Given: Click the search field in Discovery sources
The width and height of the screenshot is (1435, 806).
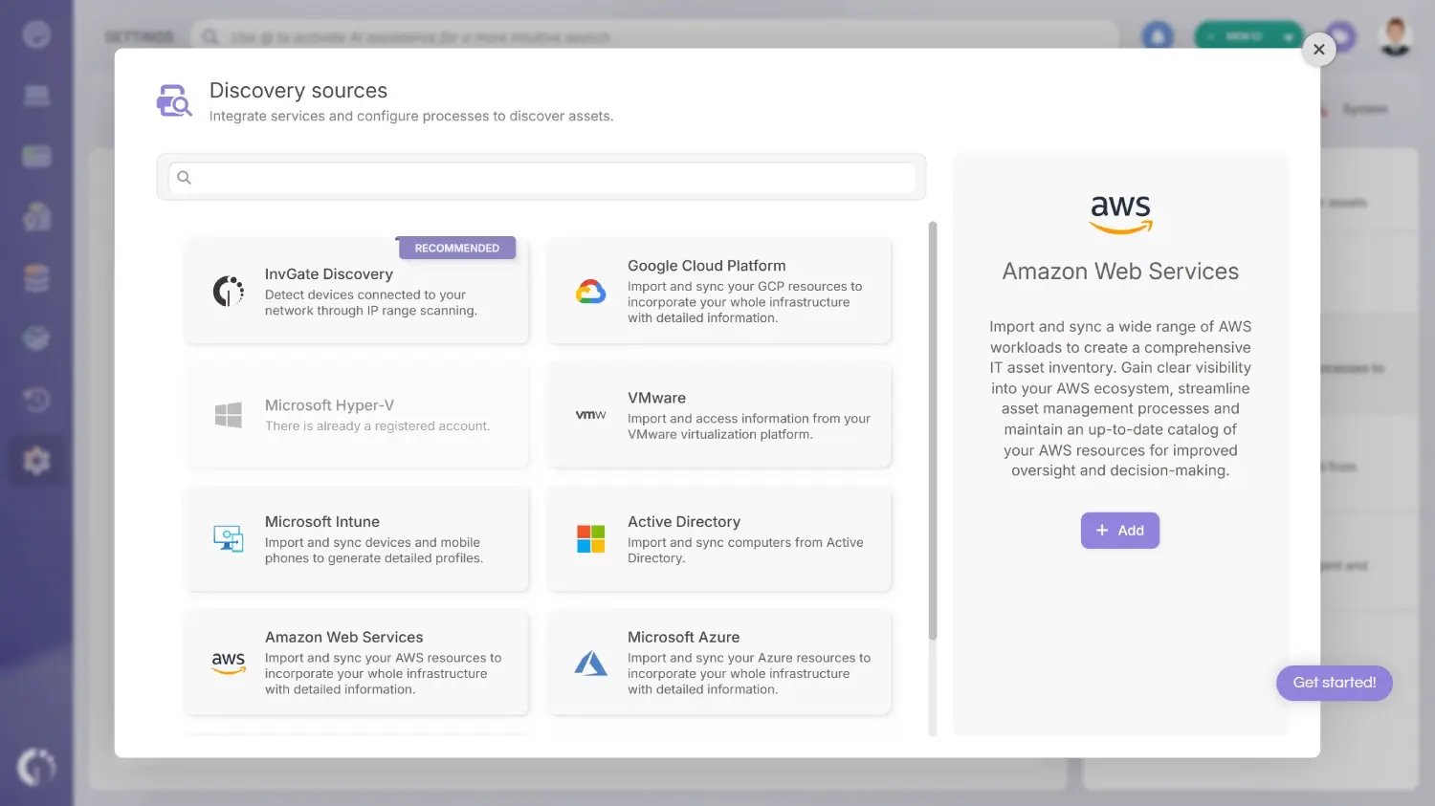Looking at the screenshot, I should [541, 178].
